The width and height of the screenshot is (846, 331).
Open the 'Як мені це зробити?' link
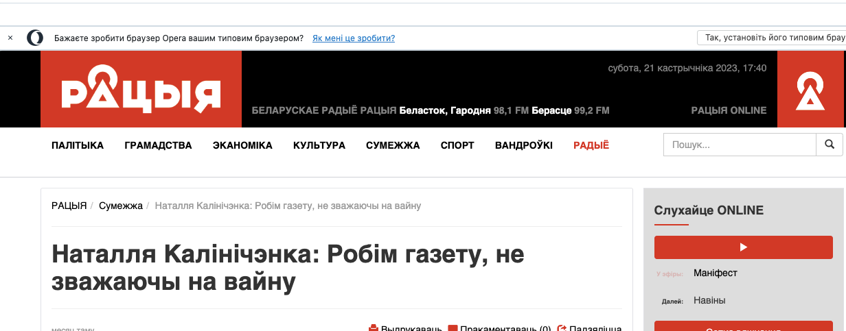(354, 38)
